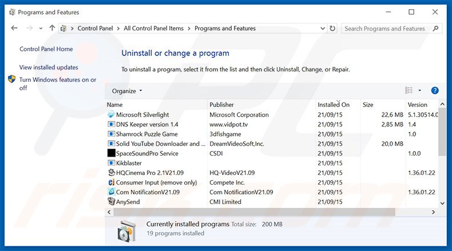Viewport: 452px width, 251px height.
Task: Expand recent locations chevron beside Forward arrow
Action: click(x=40, y=29)
